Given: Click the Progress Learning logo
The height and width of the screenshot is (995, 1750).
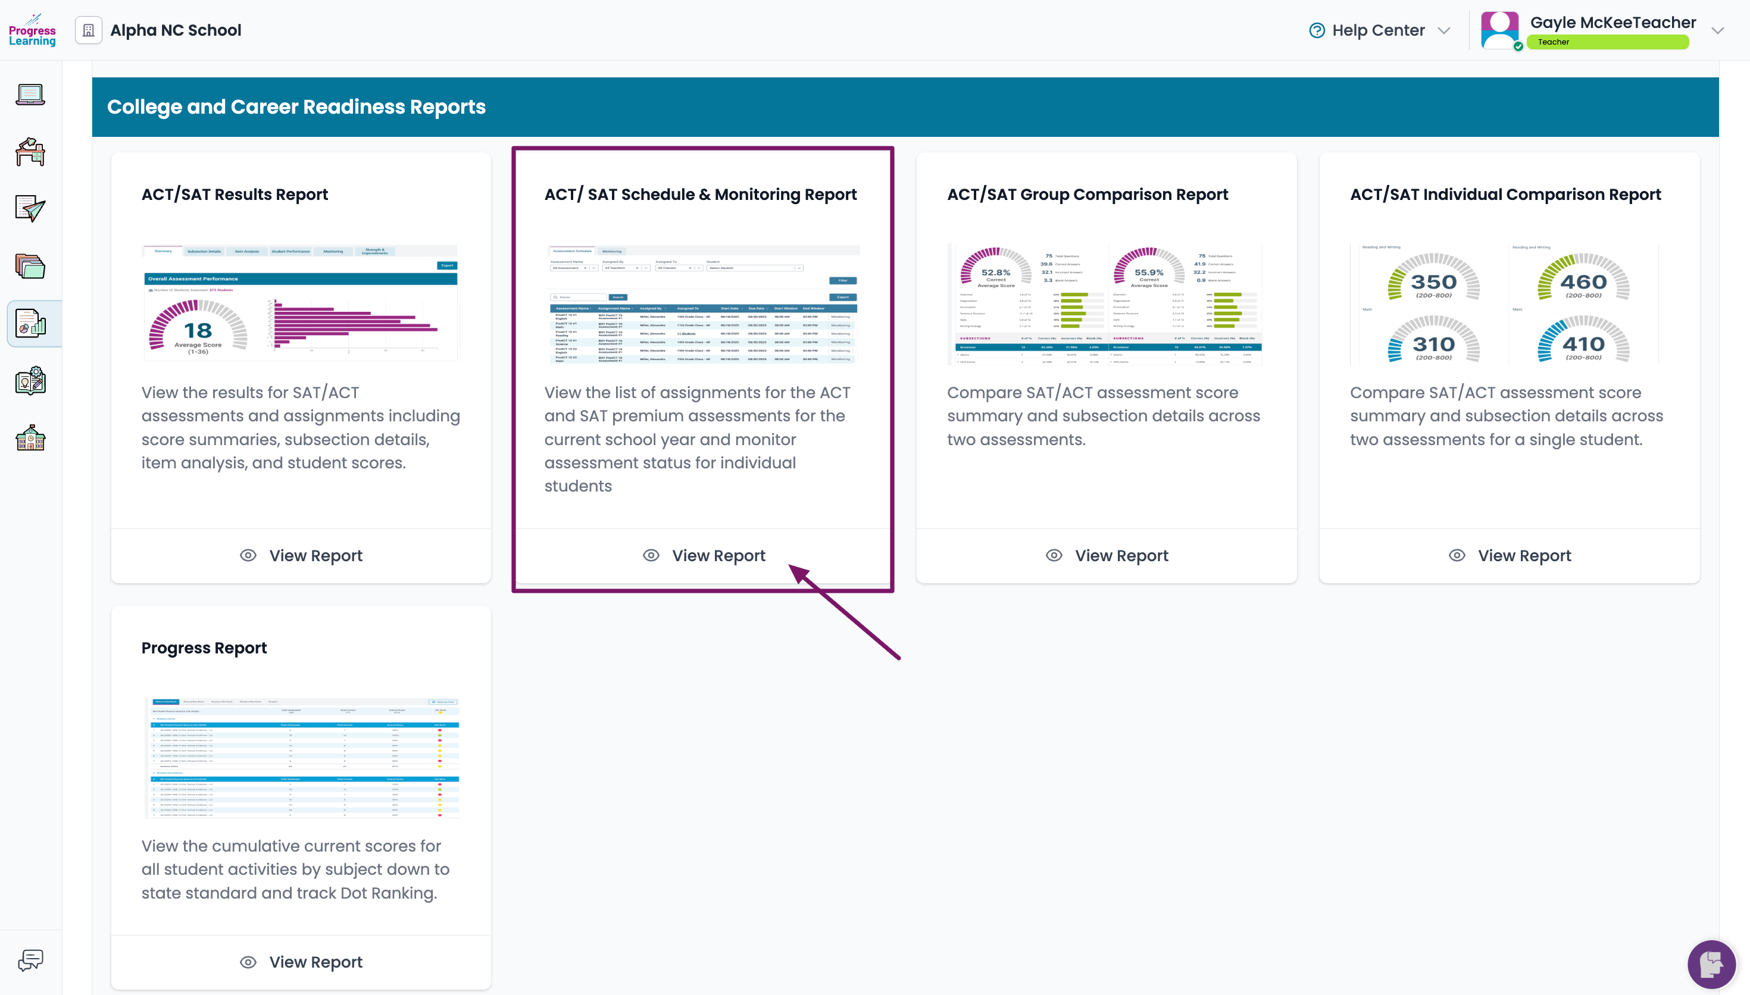Looking at the screenshot, I should click(x=32, y=30).
